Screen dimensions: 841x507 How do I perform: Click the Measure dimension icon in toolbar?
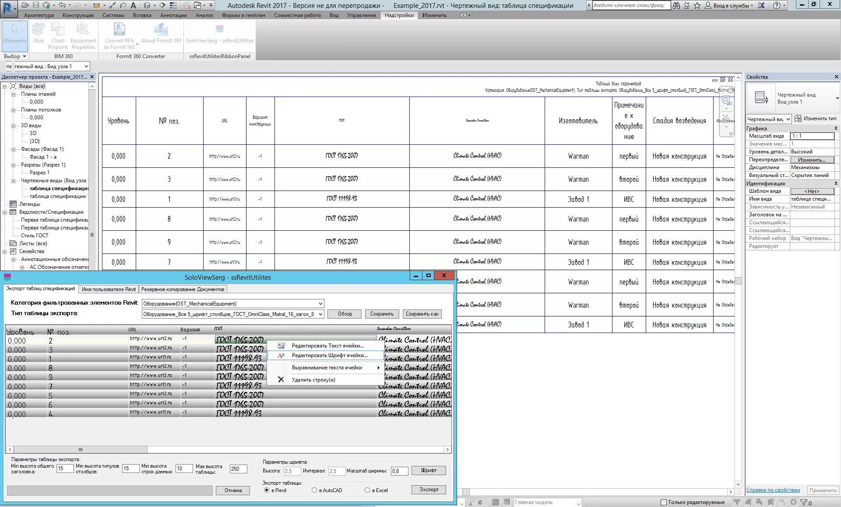96,5
